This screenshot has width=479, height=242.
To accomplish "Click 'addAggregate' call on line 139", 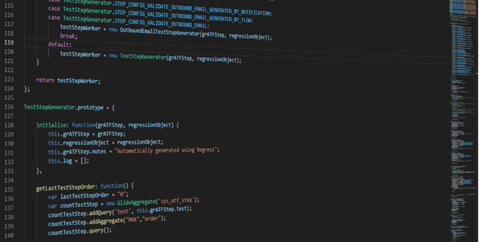I will coord(106,222).
